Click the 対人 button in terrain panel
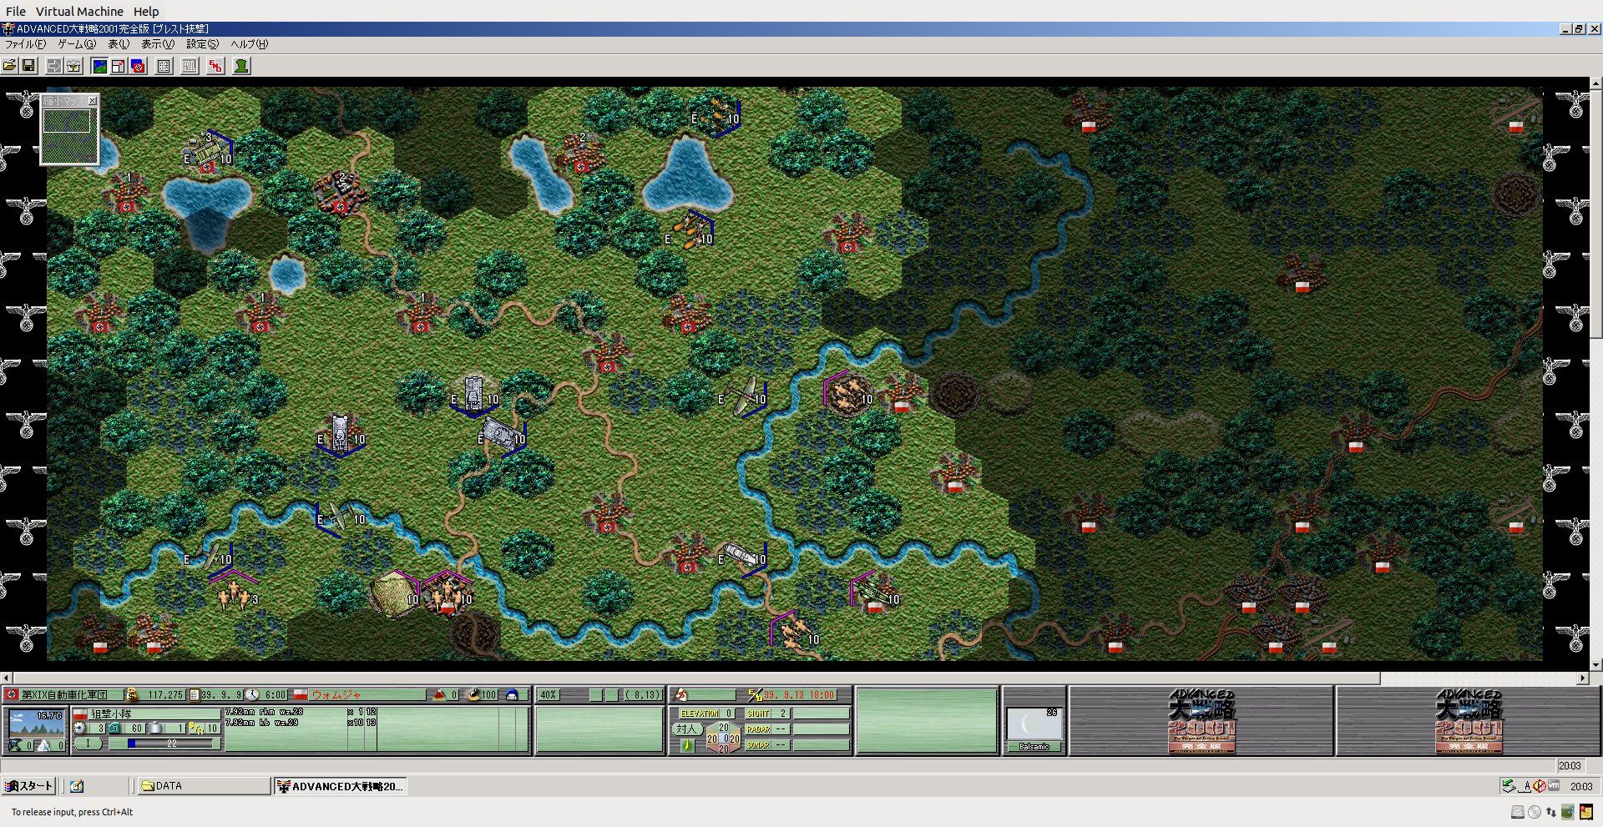This screenshot has height=827, width=1603. [x=686, y=729]
